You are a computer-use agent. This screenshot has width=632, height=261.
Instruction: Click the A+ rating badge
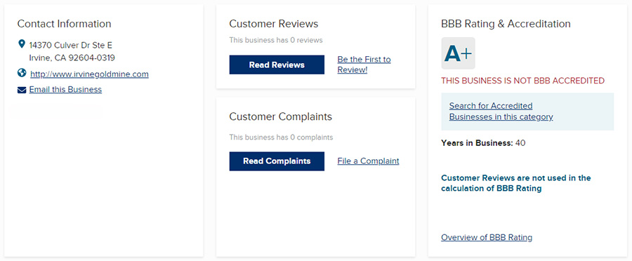click(x=459, y=53)
